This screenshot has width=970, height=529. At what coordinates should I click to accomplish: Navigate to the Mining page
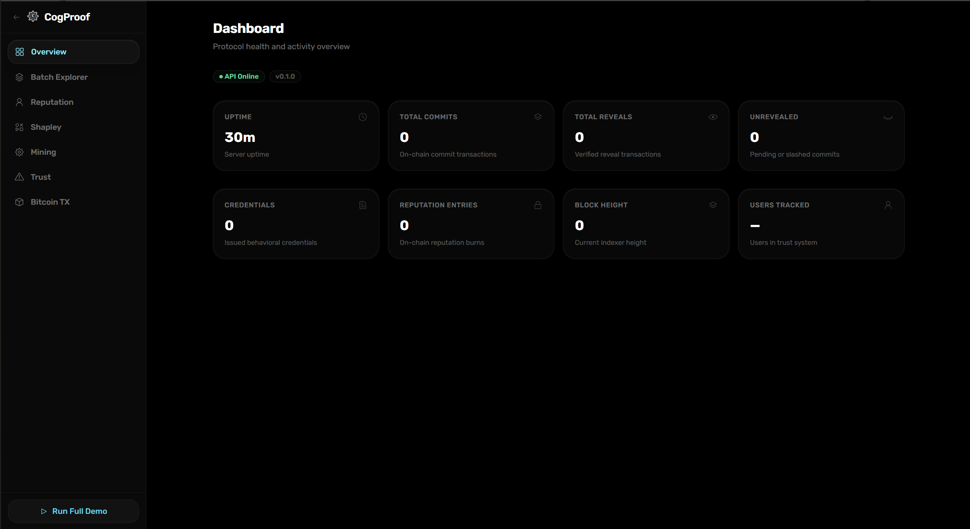pos(43,152)
